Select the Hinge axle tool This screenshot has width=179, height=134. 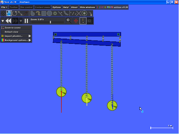84,14
